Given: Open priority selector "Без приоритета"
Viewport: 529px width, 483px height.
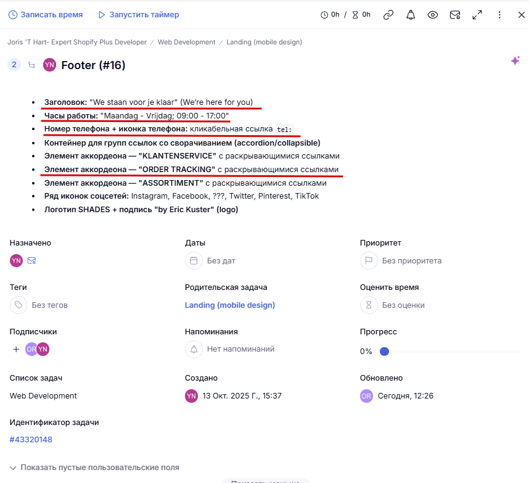Looking at the screenshot, I should 411,261.
